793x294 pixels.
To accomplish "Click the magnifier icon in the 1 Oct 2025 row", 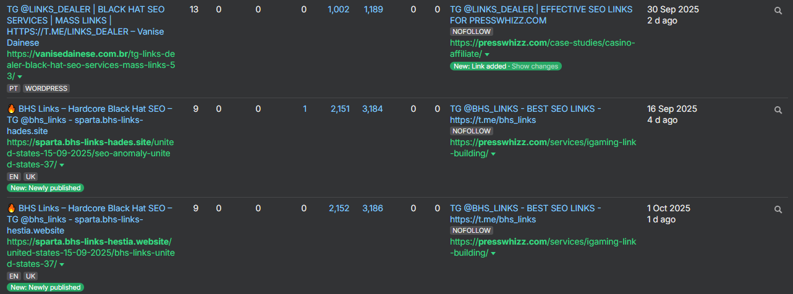I will [778, 209].
